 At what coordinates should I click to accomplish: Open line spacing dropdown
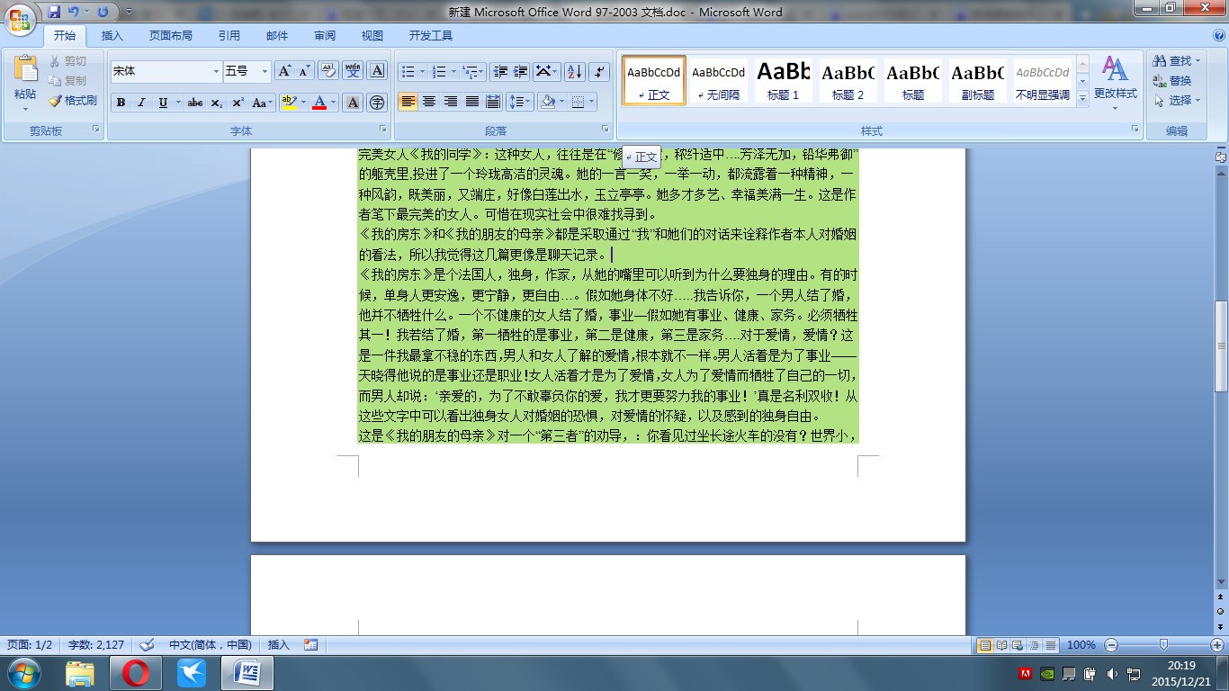click(x=520, y=102)
